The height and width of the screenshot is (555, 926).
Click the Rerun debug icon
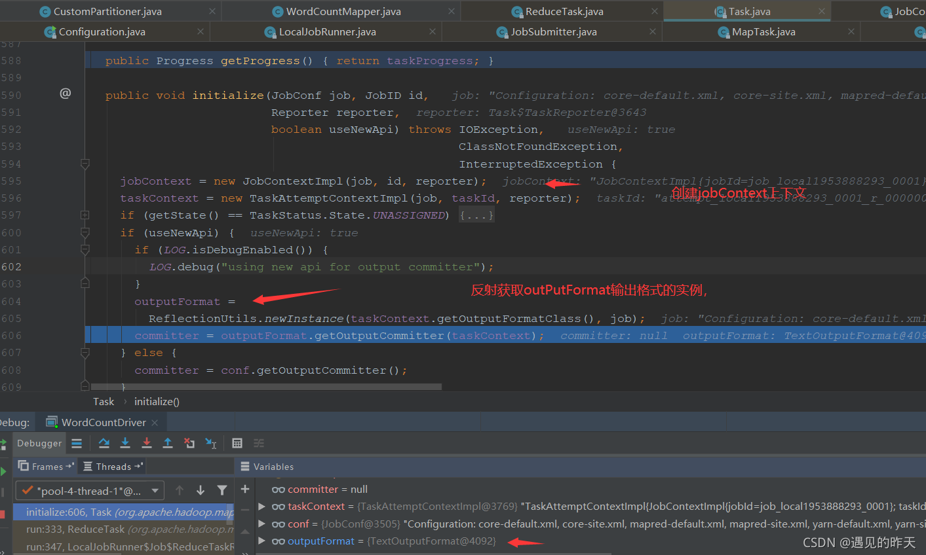tap(3, 445)
